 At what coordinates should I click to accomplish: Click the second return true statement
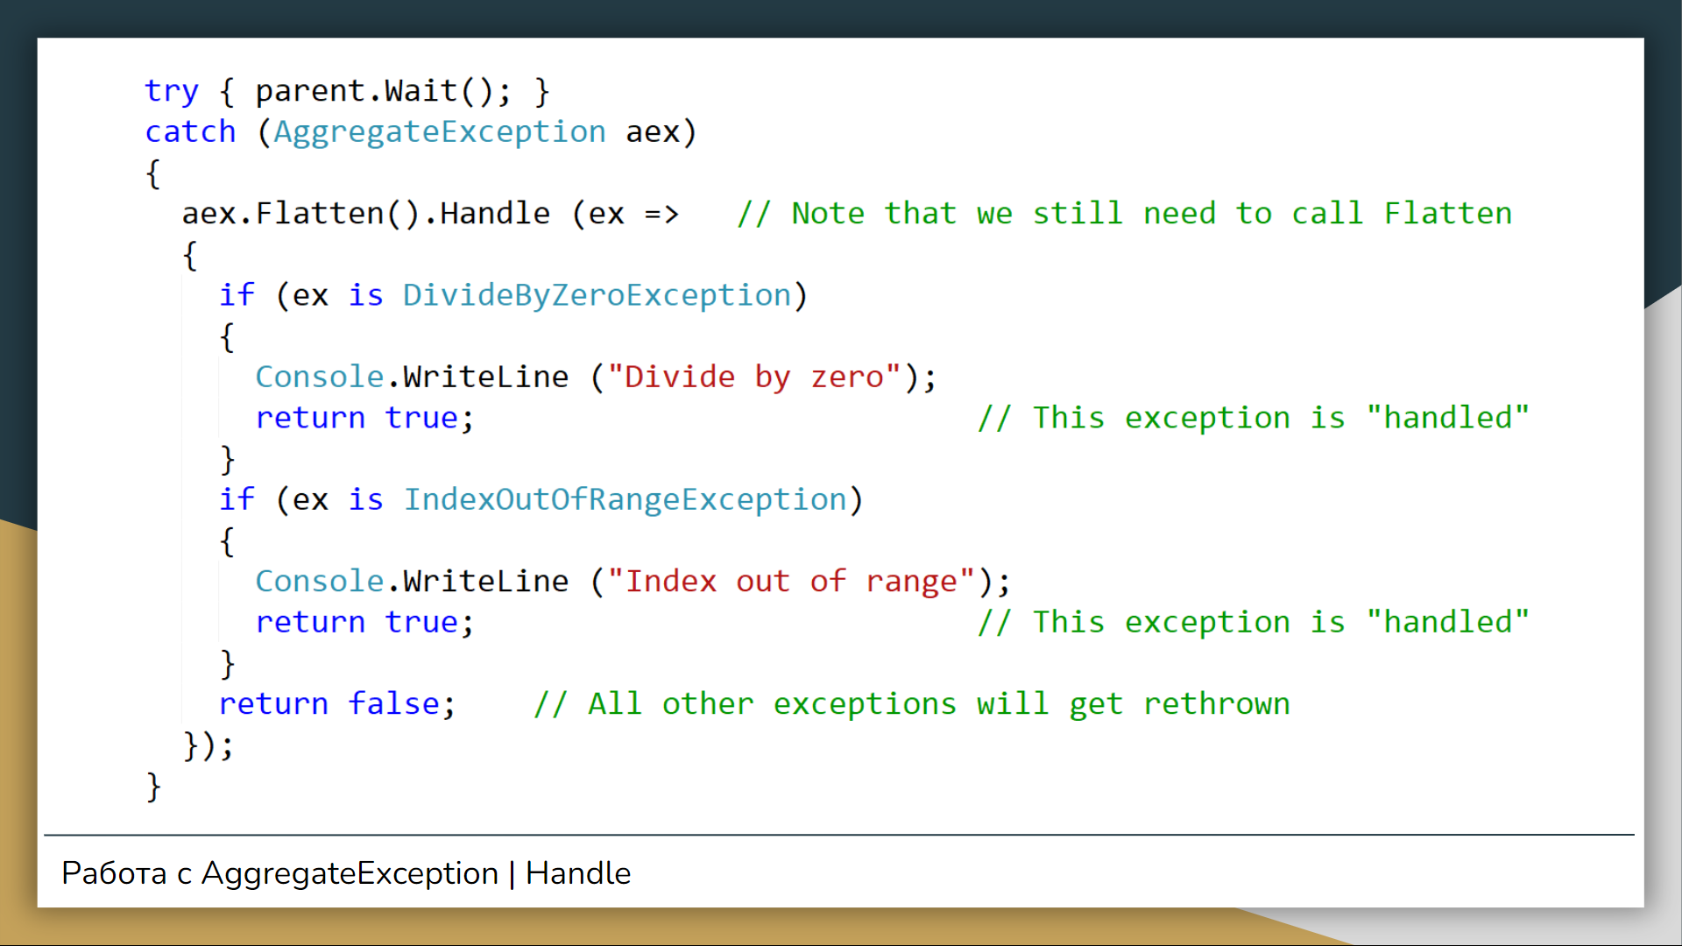[362, 622]
